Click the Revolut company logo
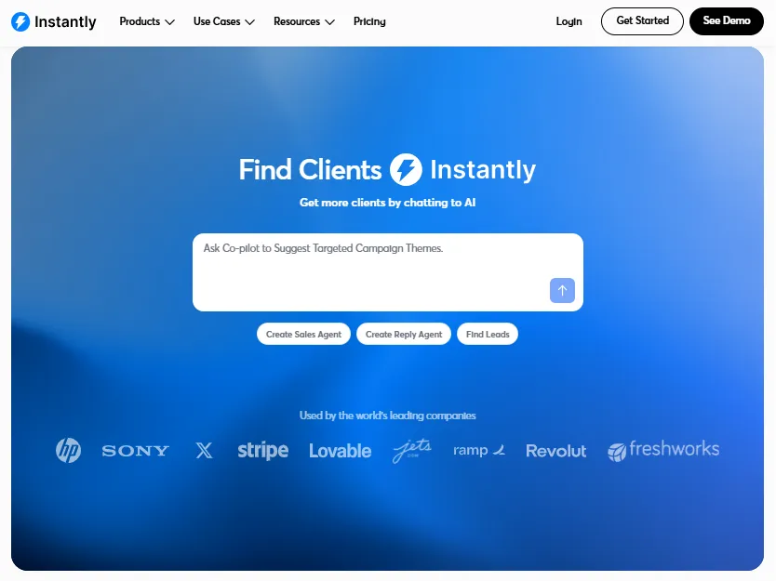The image size is (776, 581). click(555, 451)
